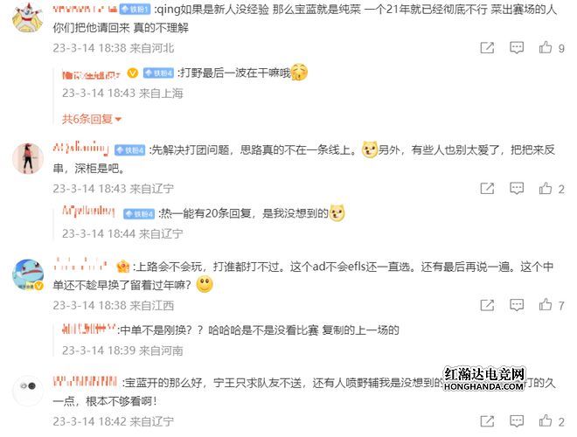Share the Jiangxi 18:38 comment
This screenshot has width=577, height=437.
[x=487, y=305]
